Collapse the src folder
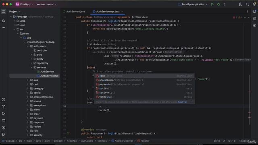The width and height of the screenshot is (258, 145). pyautogui.click(x=15, y=29)
